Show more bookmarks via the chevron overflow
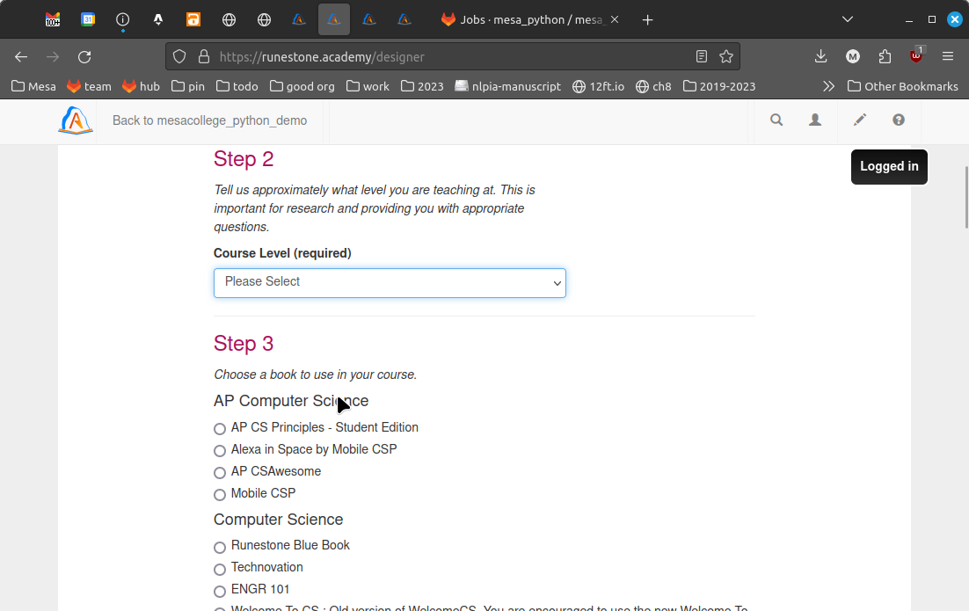Viewport: 969px width, 611px height. (828, 86)
